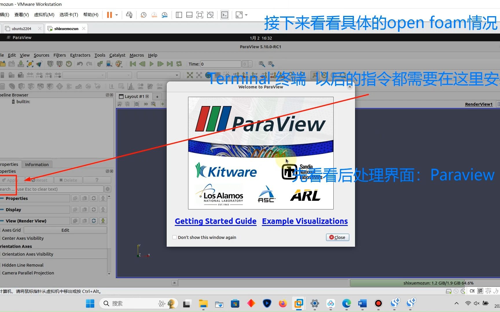This screenshot has width=500, height=312.
Task: Tick 'Don't show this window again' checkbox
Action: tap(174, 237)
